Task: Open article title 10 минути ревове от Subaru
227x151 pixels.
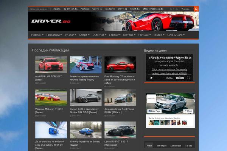Action: point(85,143)
